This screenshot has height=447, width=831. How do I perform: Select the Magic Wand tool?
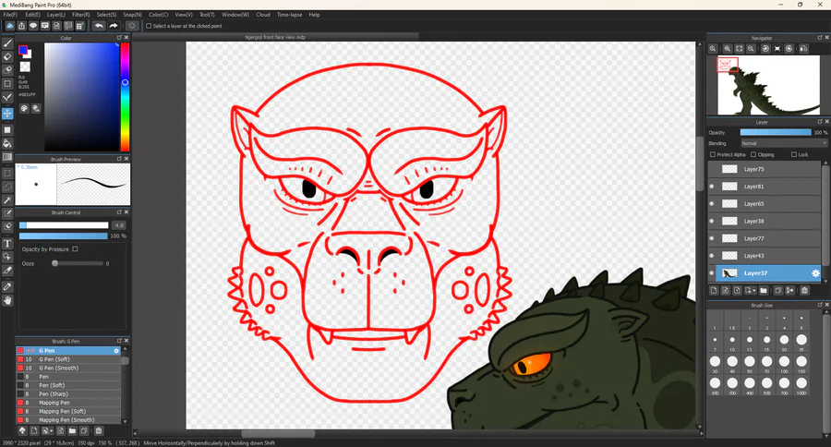point(7,199)
